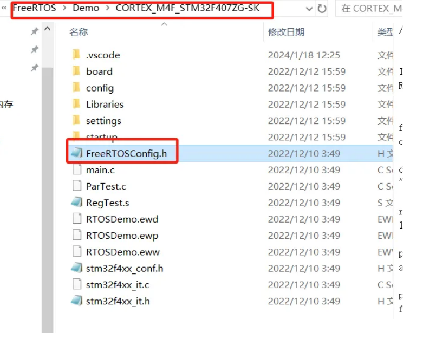Collapse the navigation pane up arrow
The image size is (436, 339).
pos(48,28)
